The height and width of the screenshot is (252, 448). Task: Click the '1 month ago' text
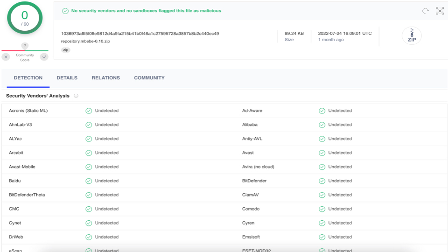tap(331, 40)
